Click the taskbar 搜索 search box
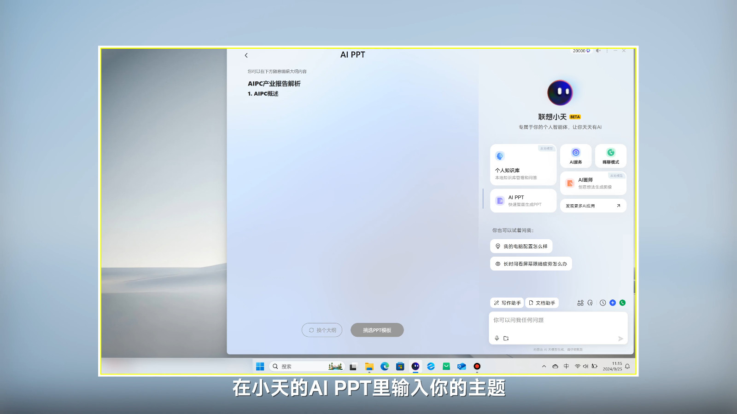The height and width of the screenshot is (414, 737). (x=307, y=366)
